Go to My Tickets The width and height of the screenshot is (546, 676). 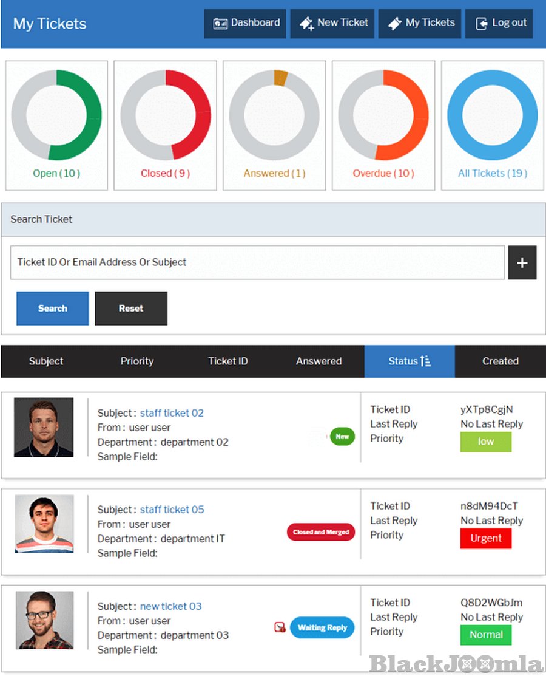coord(421,23)
